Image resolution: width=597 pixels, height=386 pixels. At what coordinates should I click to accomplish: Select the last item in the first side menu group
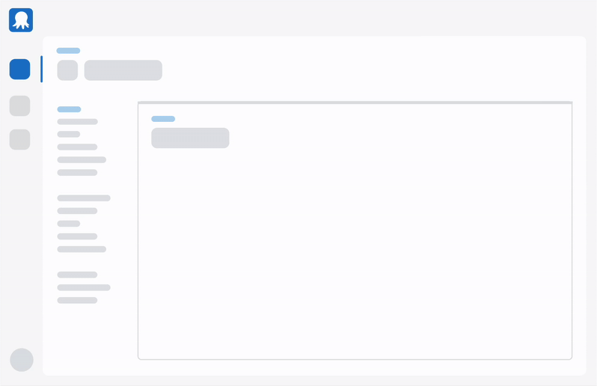(x=77, y=173)
